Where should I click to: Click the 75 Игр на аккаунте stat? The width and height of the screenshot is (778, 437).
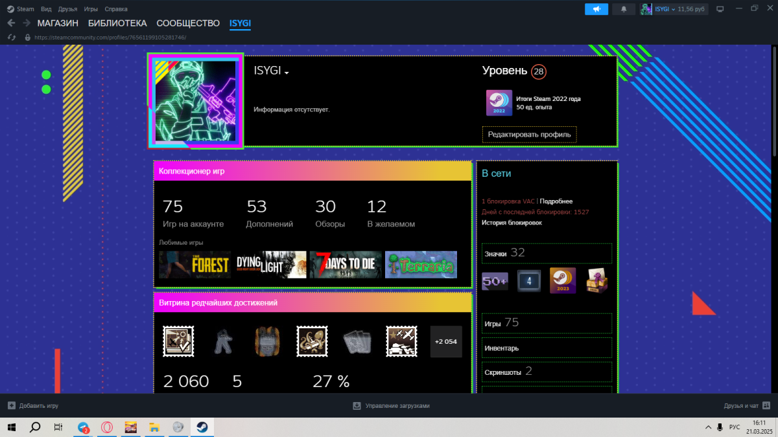point(193,214)
